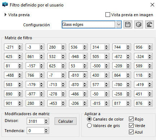Viewport: 156px width, 140px height.
Task: Uncheck the Verde channel checkbox
Action: click(131, 126)
